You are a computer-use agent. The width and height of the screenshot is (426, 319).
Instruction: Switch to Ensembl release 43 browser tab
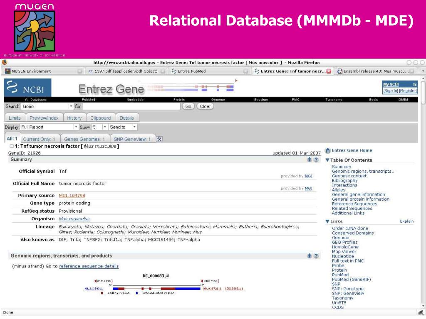tap(376, 71)
